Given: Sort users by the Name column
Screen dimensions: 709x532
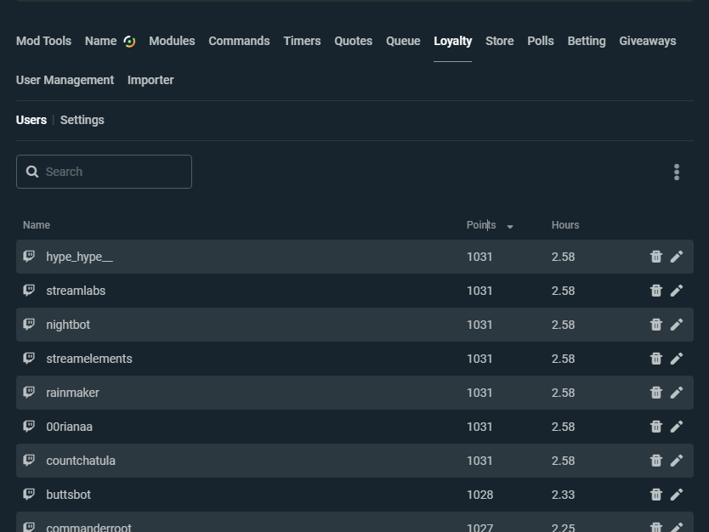Looking at the screenshot, I should (x=37, y=225).
